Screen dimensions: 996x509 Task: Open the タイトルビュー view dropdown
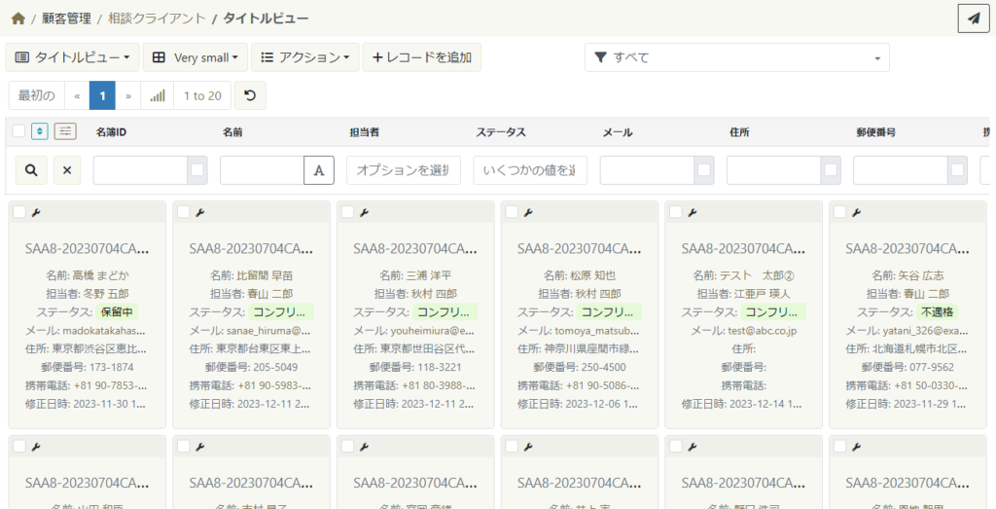[x=73, y=57]
